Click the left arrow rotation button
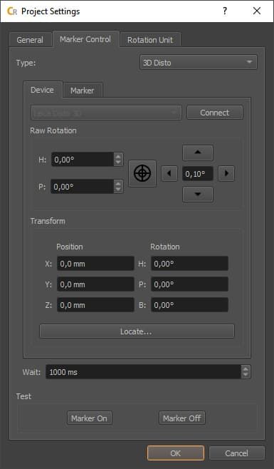Image resolution: width=274 pixels, height=469 pixels. 169,173
